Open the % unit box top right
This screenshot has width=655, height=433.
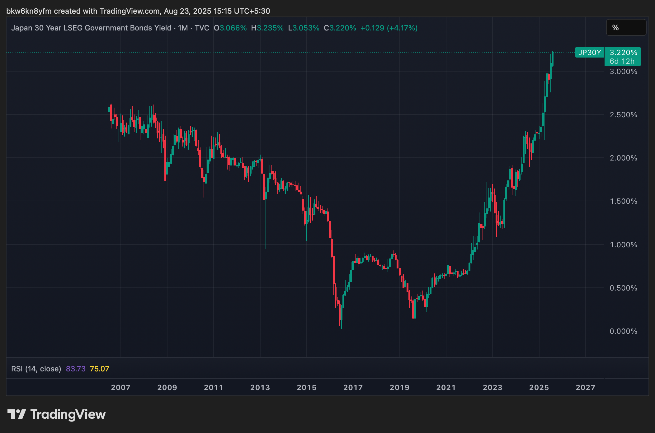tap(626, 28)
